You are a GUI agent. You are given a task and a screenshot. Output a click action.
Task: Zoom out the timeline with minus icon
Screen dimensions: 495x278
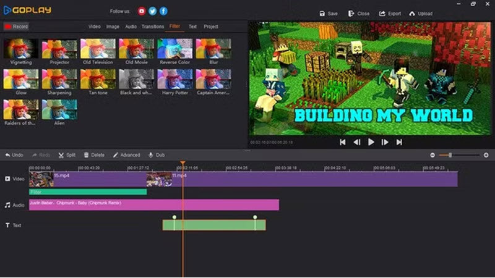[433, 155]
